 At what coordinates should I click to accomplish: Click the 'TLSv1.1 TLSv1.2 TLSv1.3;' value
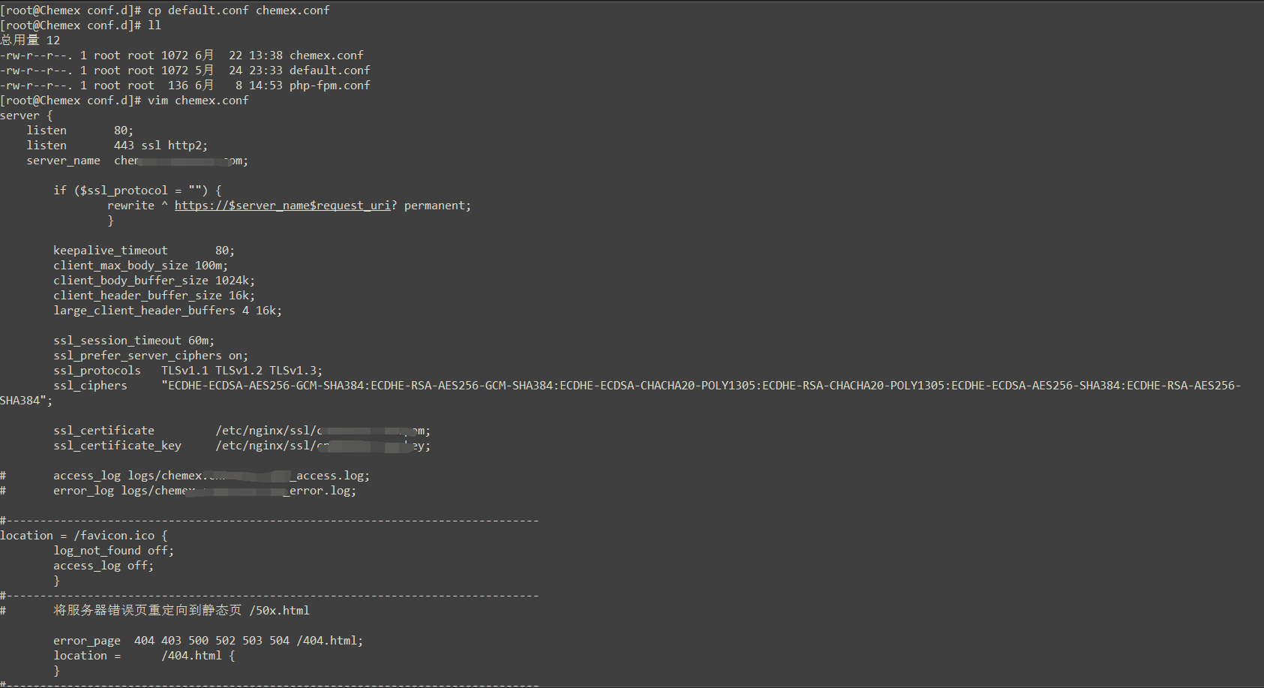coord(242,371)
